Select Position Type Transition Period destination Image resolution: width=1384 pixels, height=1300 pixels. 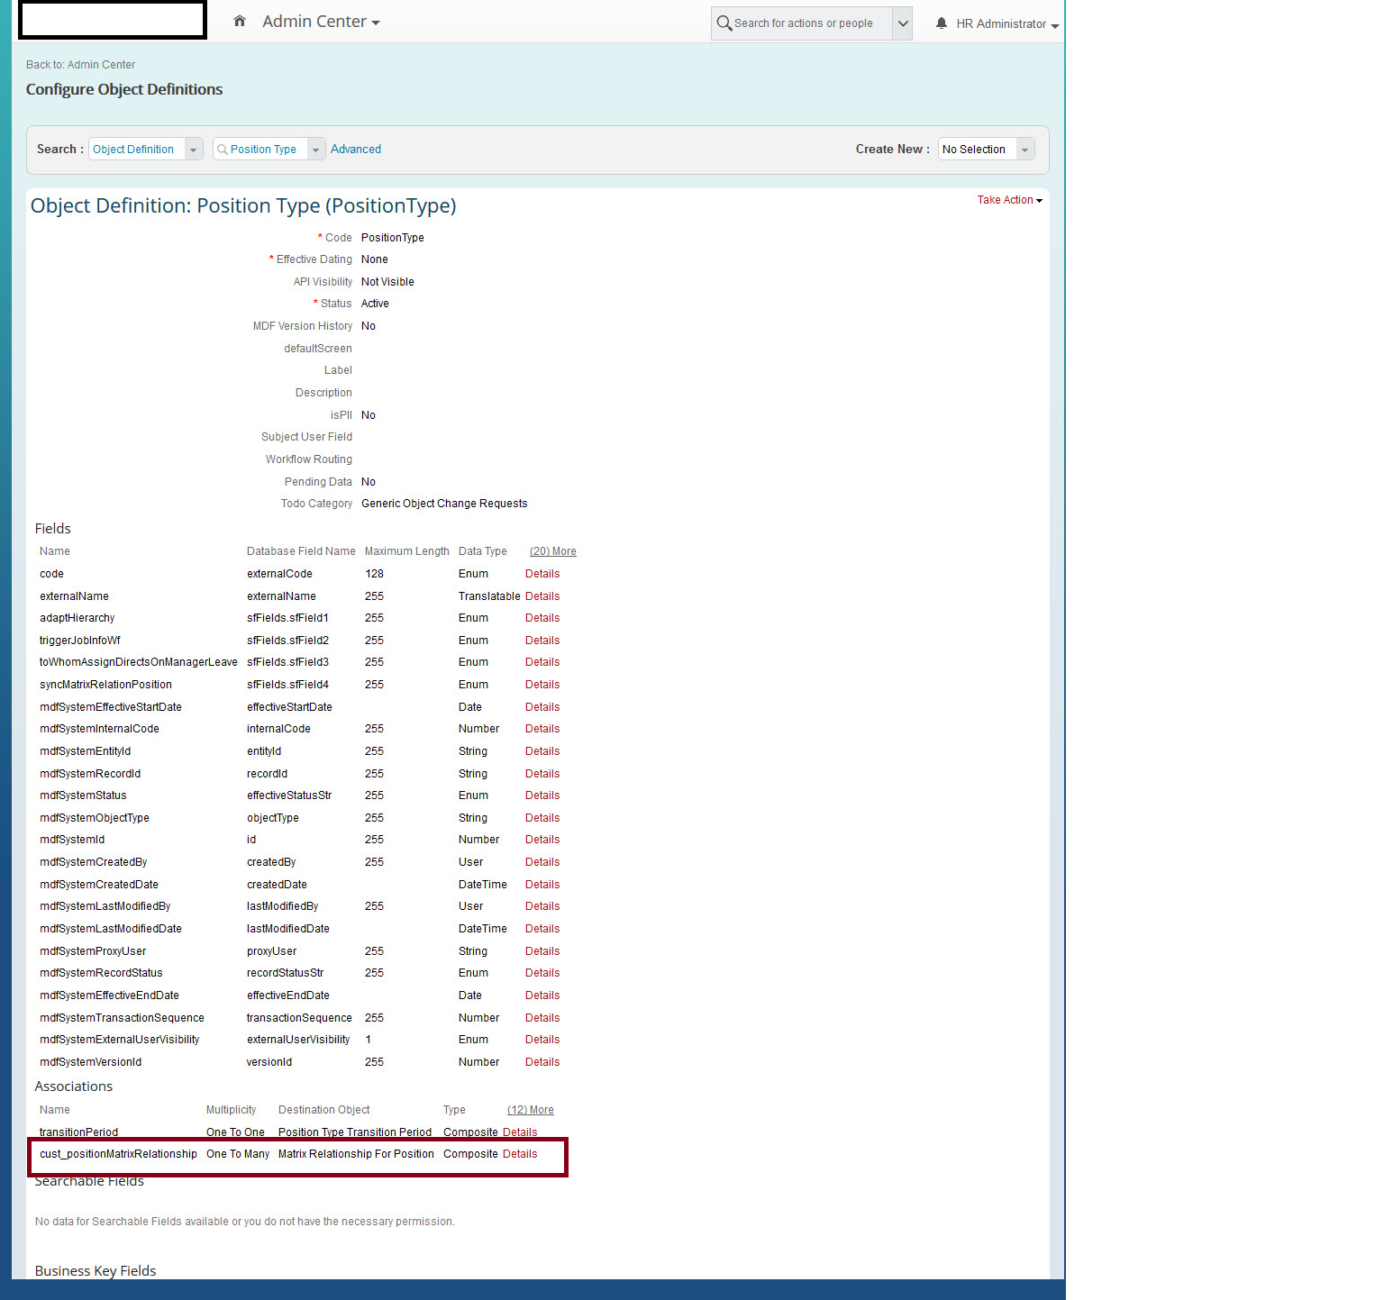point(355,1132)
